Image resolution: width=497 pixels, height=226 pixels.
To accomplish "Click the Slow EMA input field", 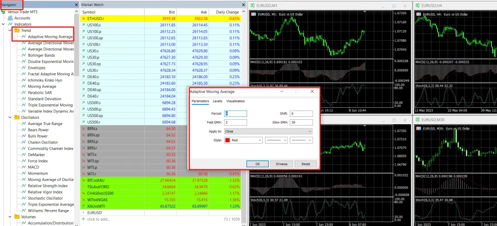I will (x=301, y=123).
